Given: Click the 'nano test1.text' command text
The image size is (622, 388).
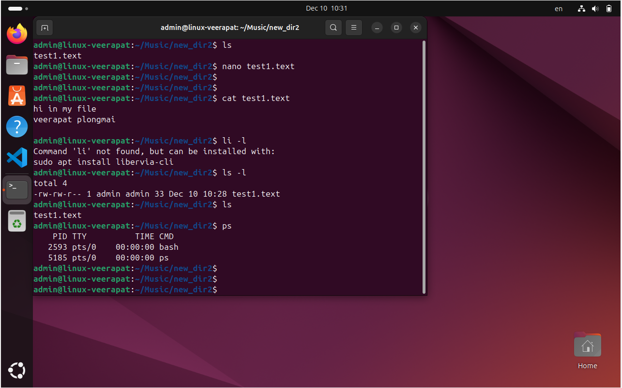Looking at the screenshot, I should pyautogui.click(x=258, y=66).
